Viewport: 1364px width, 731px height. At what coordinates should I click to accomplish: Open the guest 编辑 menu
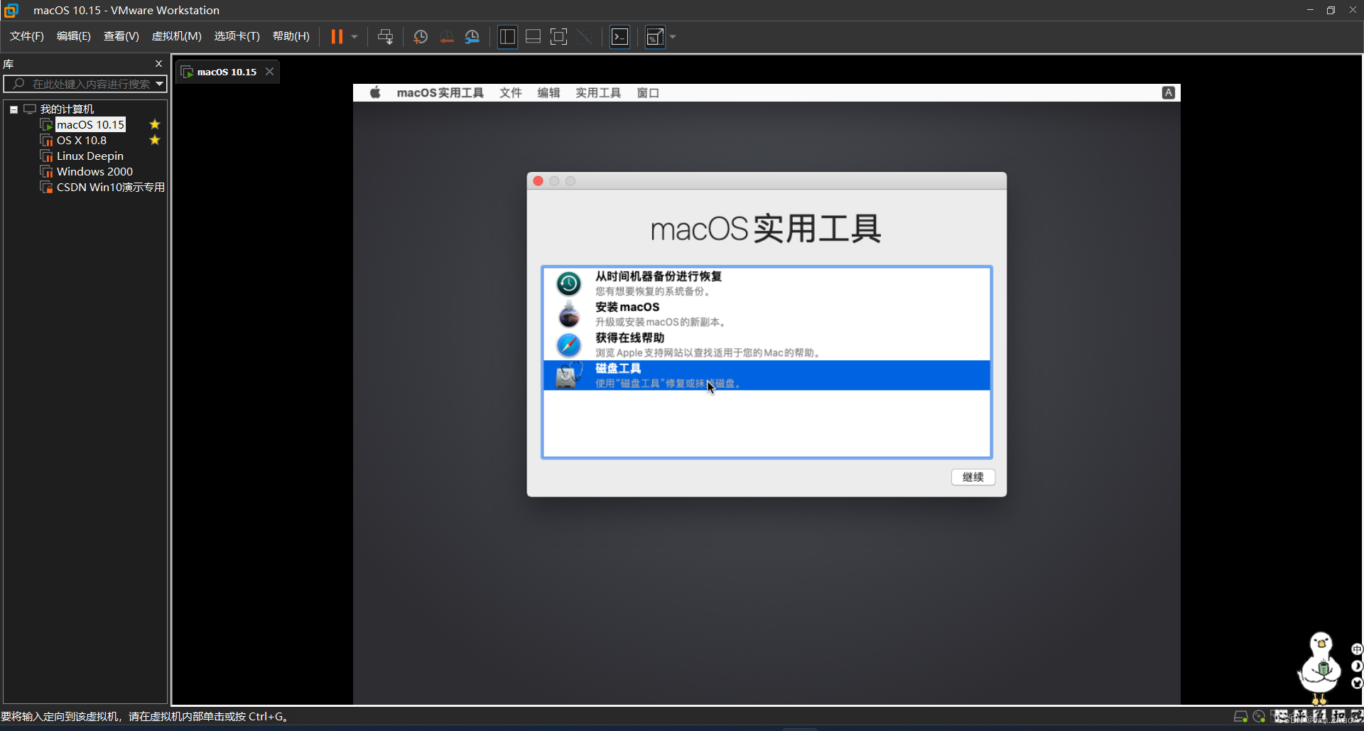(548, 93)
